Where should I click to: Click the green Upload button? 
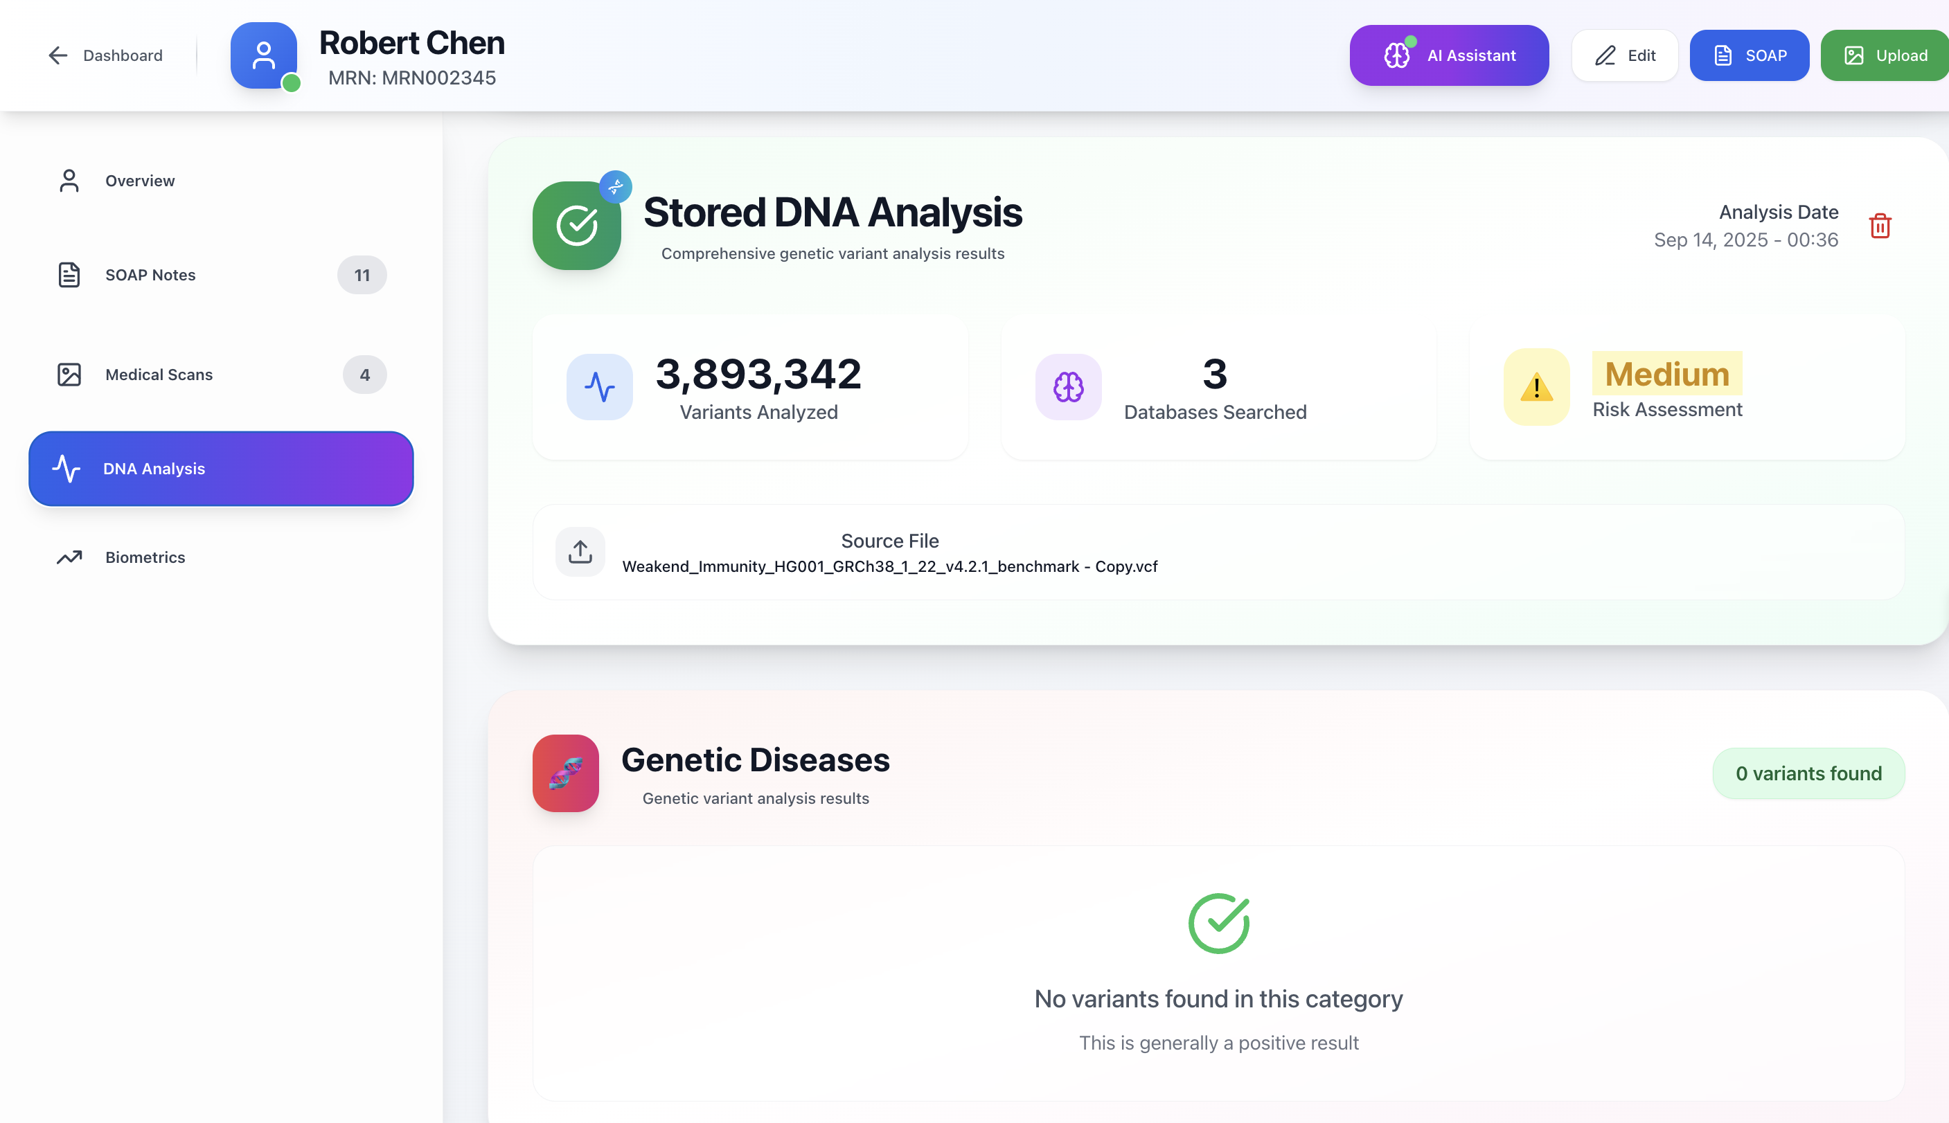(x=1884, y=55)
